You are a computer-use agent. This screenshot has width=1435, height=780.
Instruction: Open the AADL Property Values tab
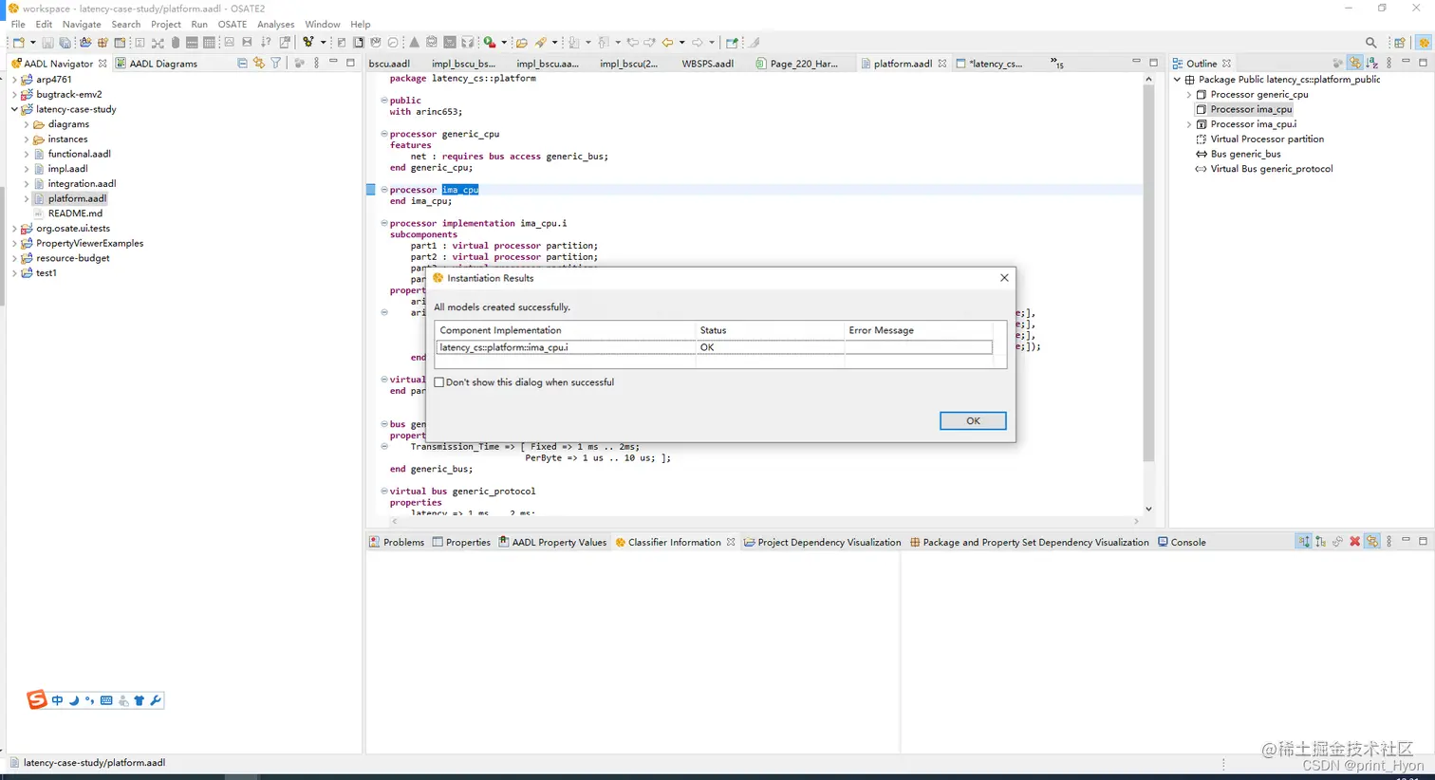(552, 542)
